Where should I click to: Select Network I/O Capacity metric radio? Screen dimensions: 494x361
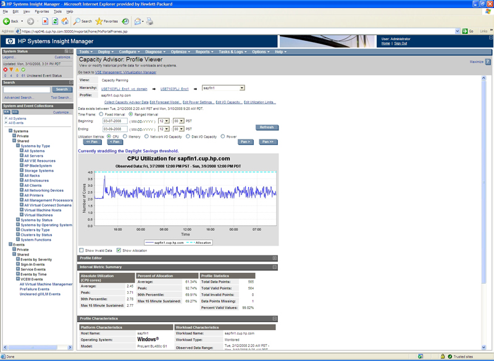point(146,136)
